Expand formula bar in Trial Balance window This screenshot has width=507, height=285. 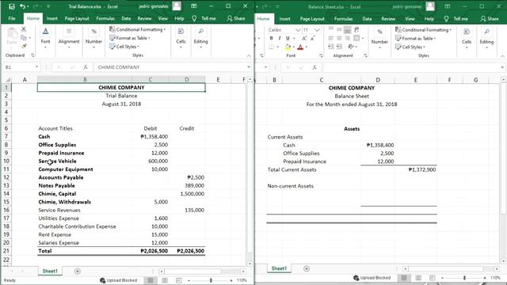(249, 66)
